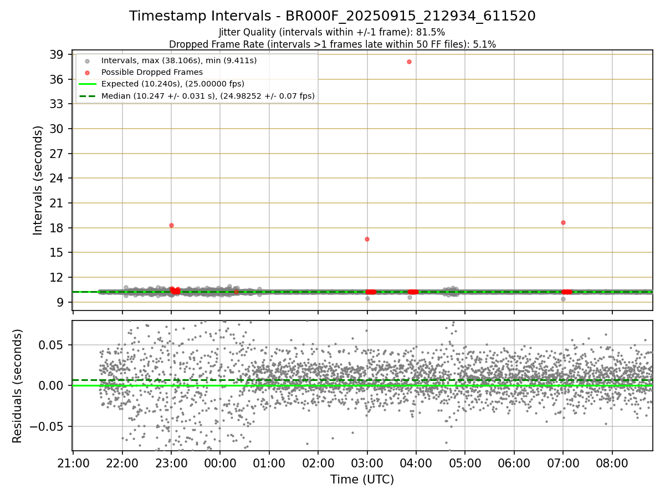
Task: Click the dashed green line sample in the legend
Action: click(x=87, y=96)
